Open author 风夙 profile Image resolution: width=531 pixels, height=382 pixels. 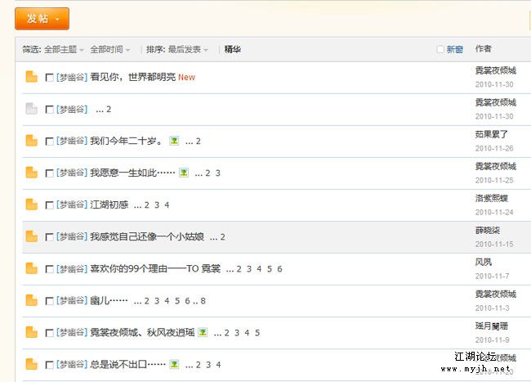click(484, 262)
